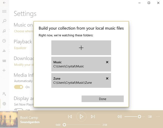This screenshot has height=128, width=163.
Task: Mute audio with the speaker icon
Action: 120,116
